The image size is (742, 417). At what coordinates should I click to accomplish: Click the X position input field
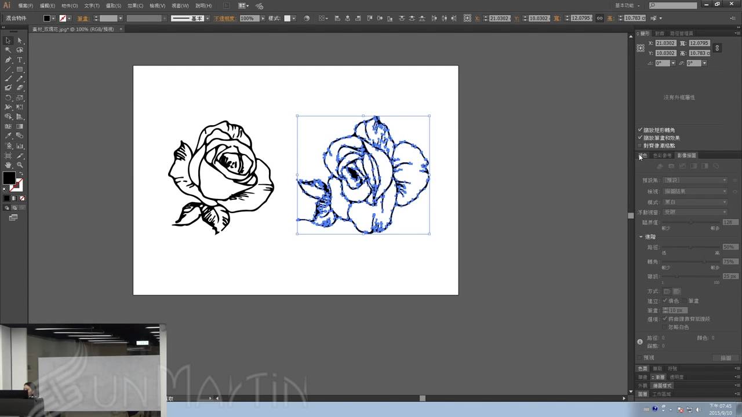click(666, 43)
